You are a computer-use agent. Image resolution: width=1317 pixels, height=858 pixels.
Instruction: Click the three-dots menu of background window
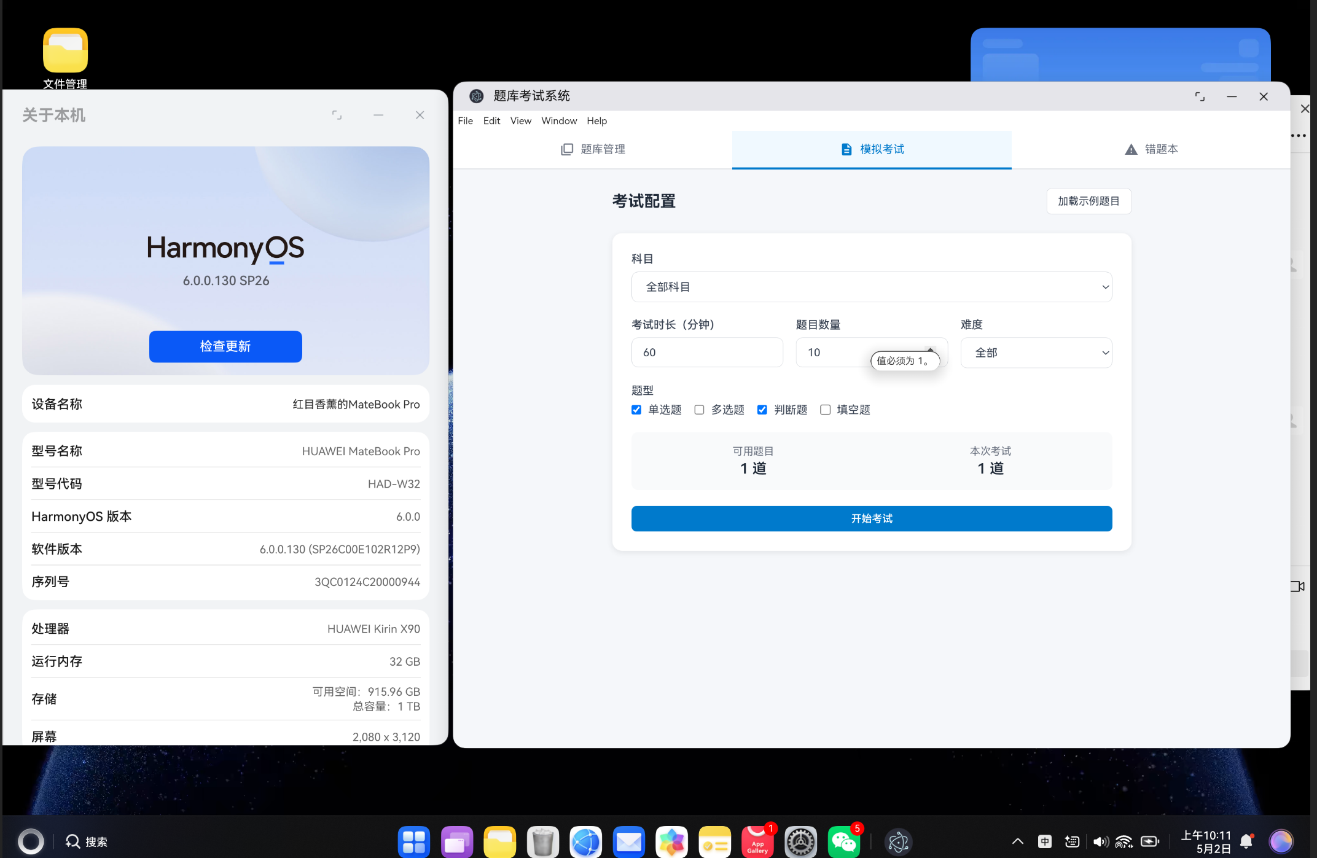[1298, 136]
